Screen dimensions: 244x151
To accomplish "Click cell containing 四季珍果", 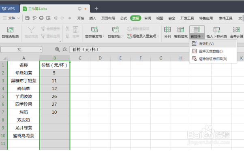I will point(24,104).
